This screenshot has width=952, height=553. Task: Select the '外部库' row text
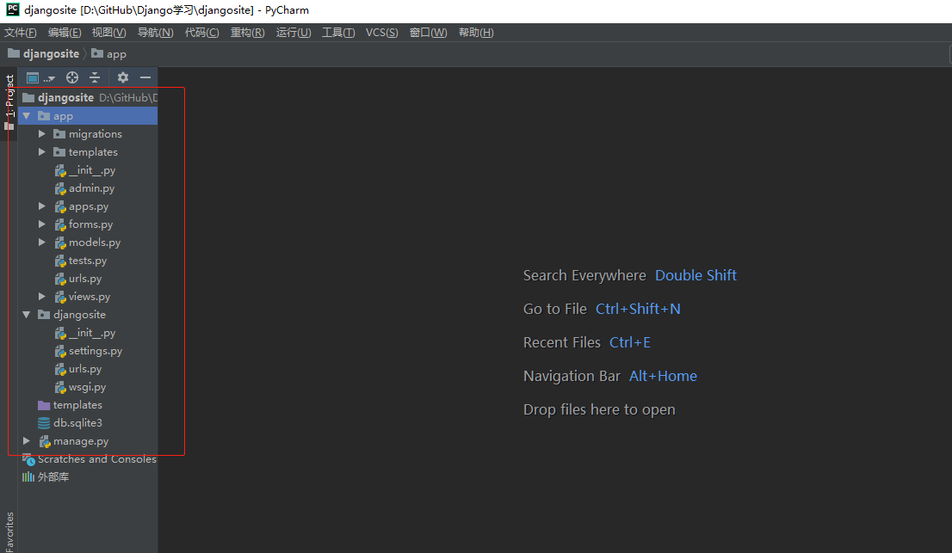coord(53,477)
